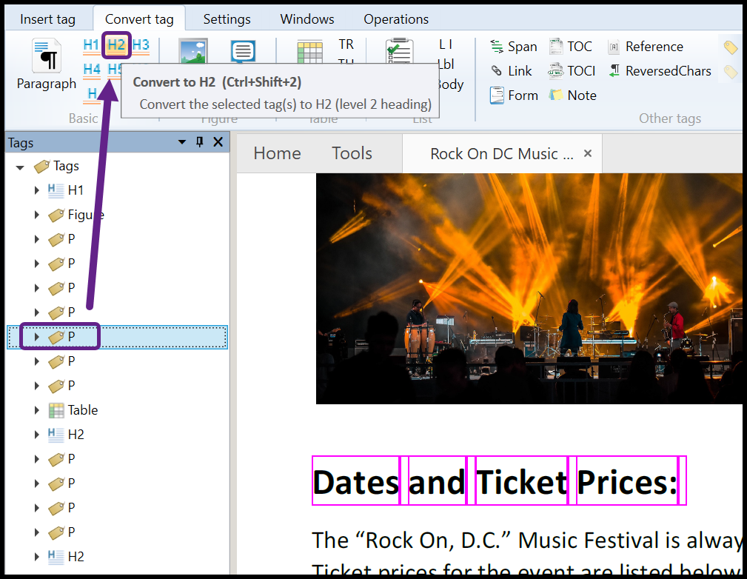
Task: Convert tag to Form
Action: 514,96
